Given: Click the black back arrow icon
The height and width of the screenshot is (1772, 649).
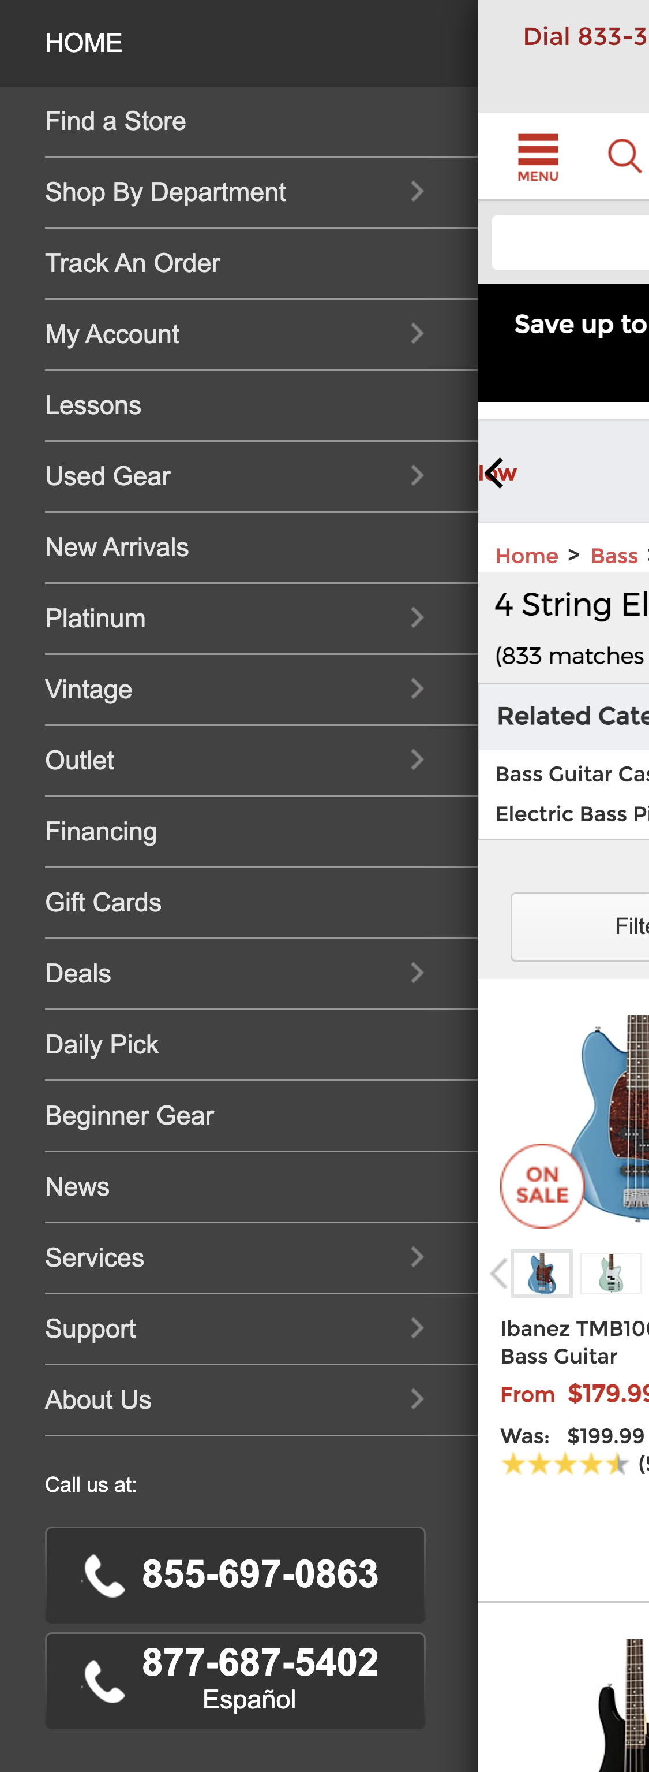Looking at the screenshot, I should point(494,473).
